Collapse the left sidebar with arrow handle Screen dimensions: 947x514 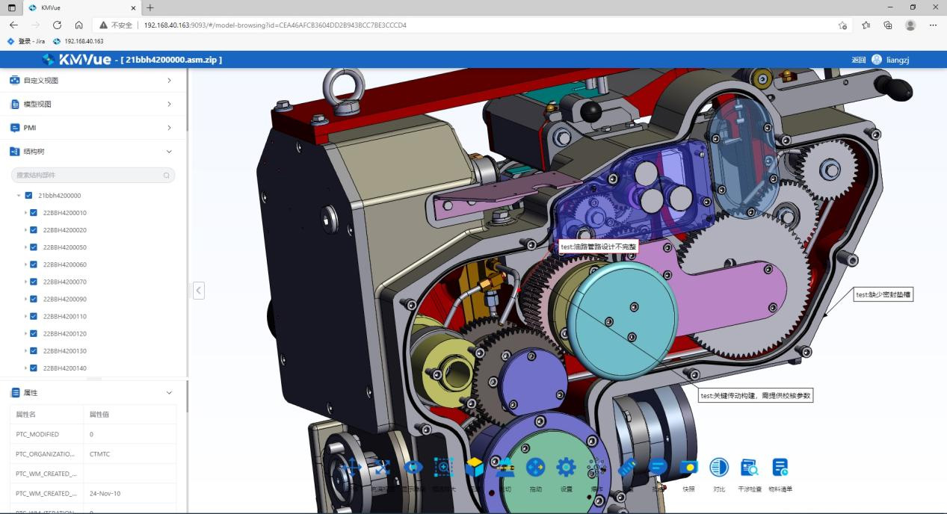[x=198, y=290]
